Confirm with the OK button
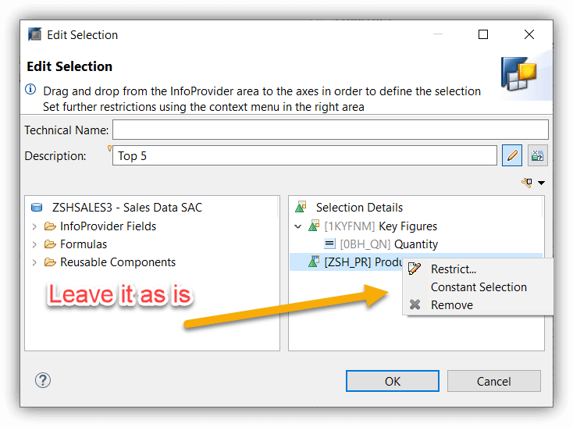The image size is (573, 427). 393,381
